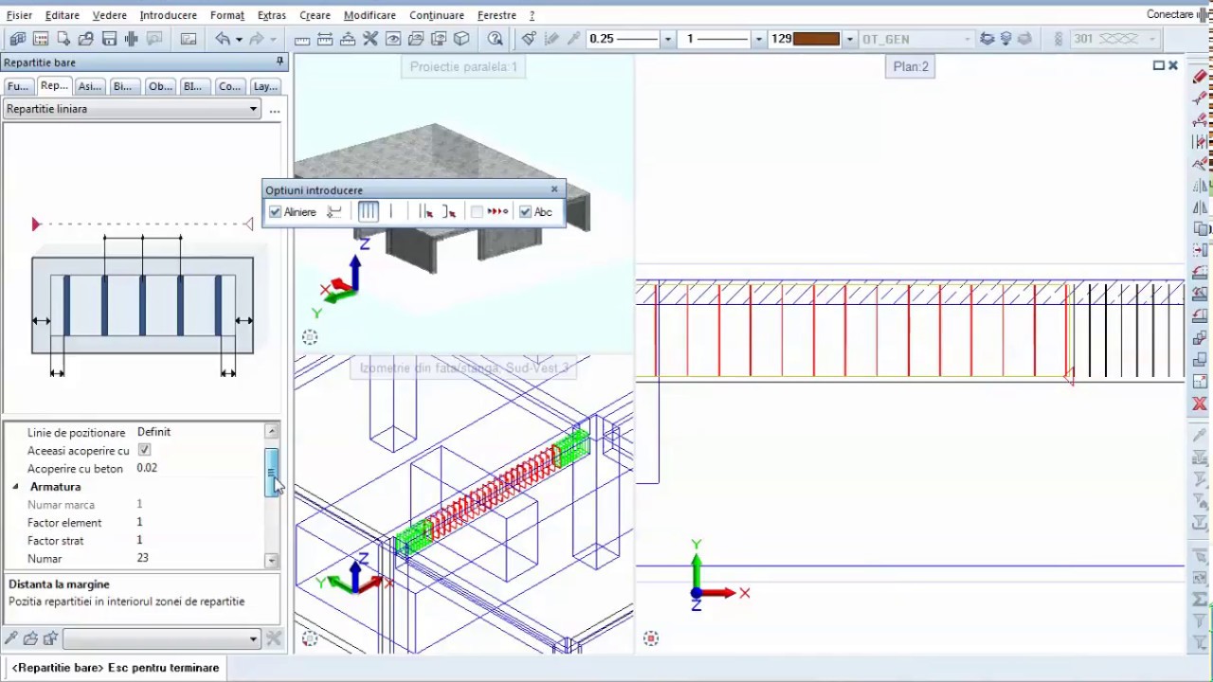Screen dimensions: 1213x682
Task: Open the OT_GEN layer dropdown
Action: [x=967, y=39]
